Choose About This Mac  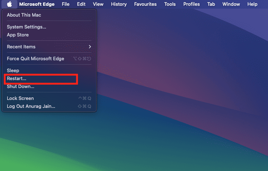tap(49, 15)
